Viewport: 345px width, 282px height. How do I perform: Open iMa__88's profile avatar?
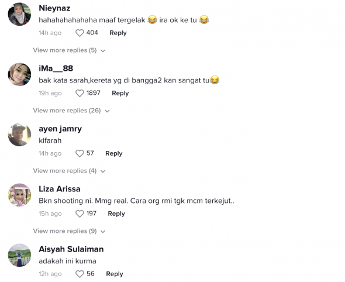(x=19, y=74)
